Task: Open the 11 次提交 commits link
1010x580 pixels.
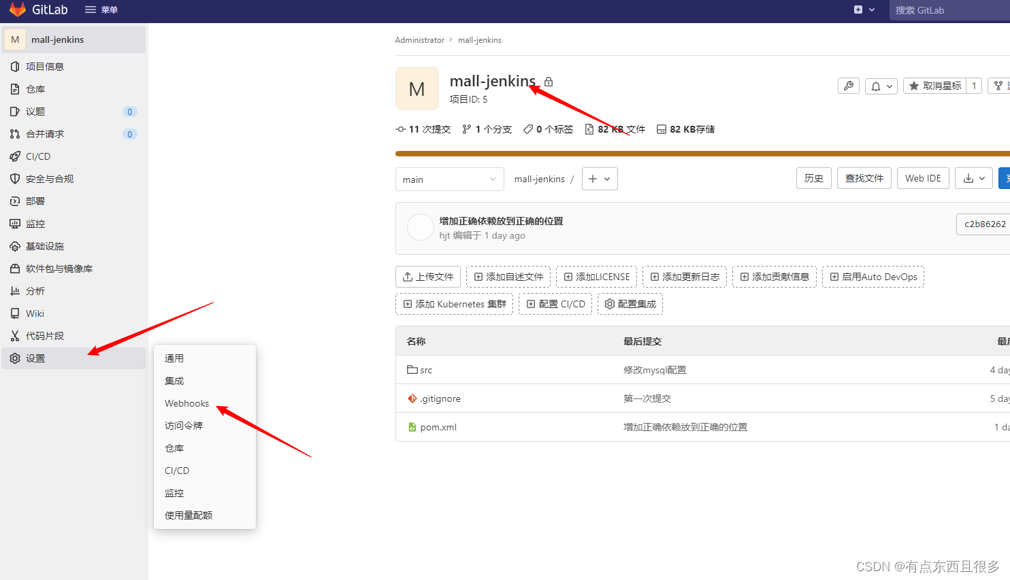Action: [423, 129]
